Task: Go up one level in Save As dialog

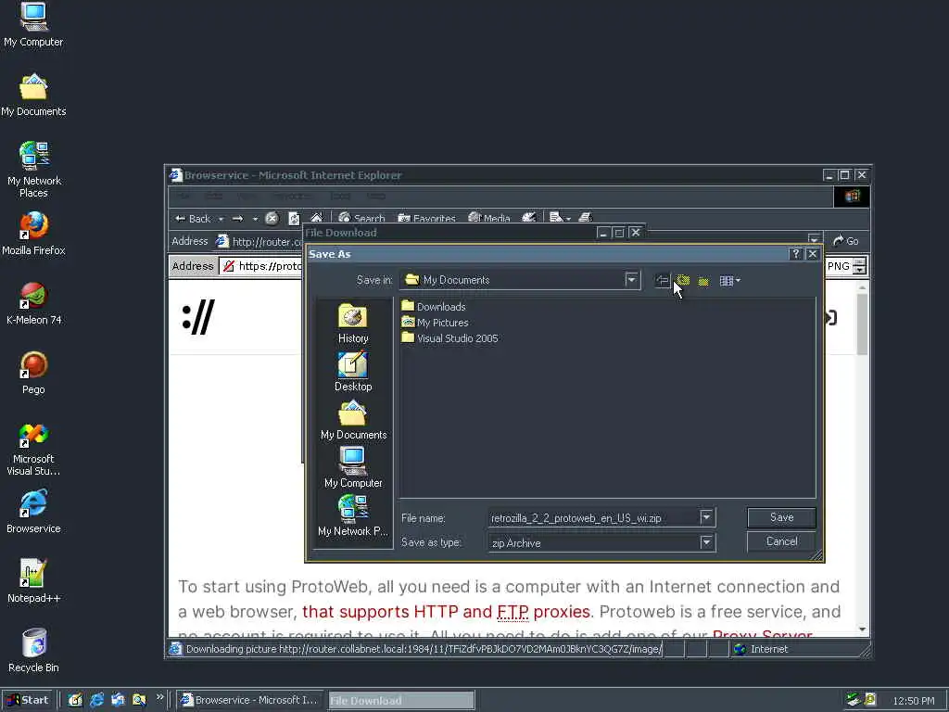Action: [683, 280]
